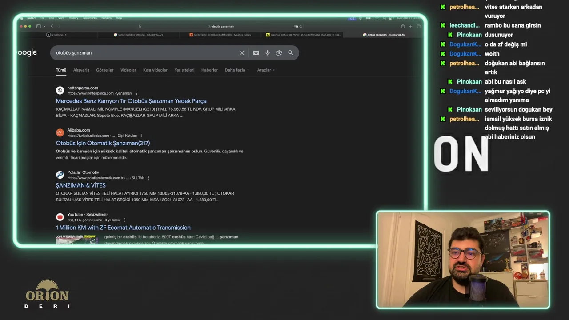The image size is (569, 320).
Task: Click the Safari share icon
Action: point(403,26)
